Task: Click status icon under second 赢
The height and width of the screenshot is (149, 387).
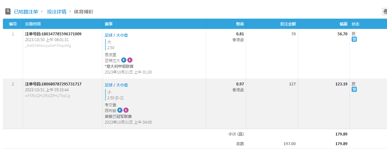Action: [354, 89]
